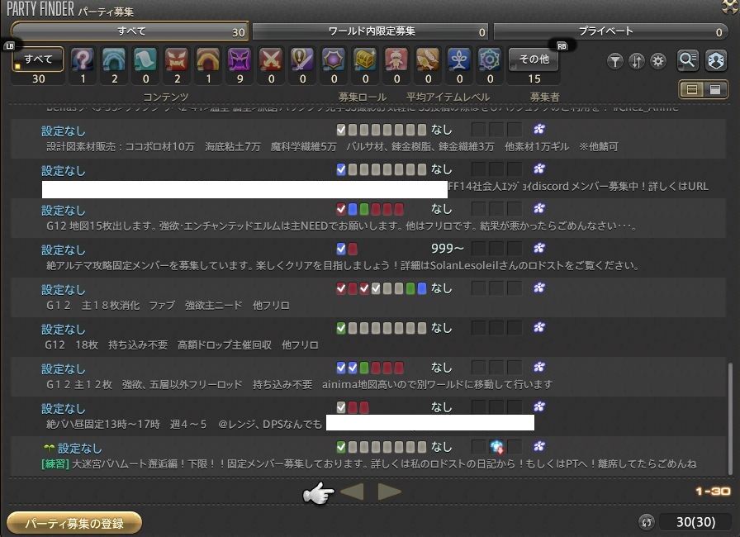Select the PvP crossed swords category icon
This screenshot has width=740, height=537.
[271, 59]
